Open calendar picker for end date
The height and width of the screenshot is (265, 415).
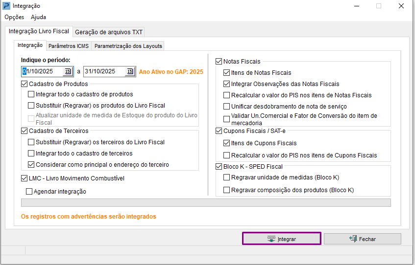[x=129, y=71]
